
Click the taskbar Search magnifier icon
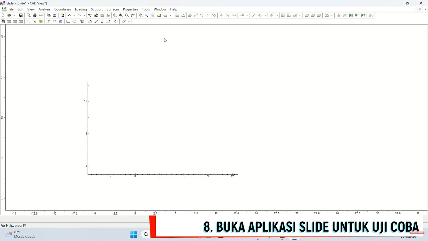pyautogui.click(x=146, y=235)
